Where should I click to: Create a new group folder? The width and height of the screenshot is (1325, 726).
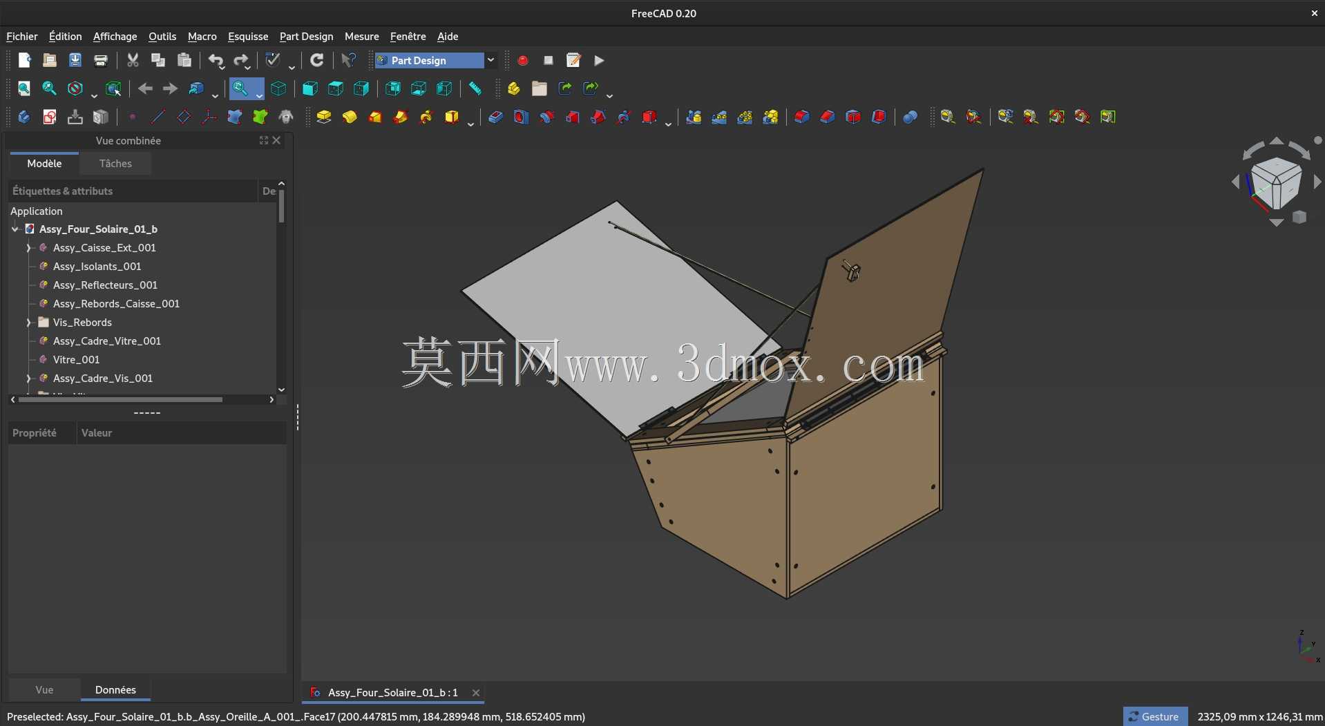(539, 88)
